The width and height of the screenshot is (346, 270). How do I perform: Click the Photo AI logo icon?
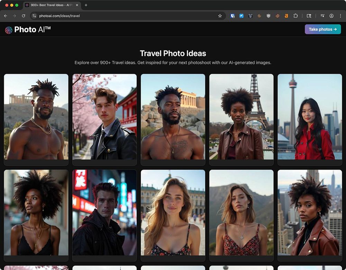9,30
